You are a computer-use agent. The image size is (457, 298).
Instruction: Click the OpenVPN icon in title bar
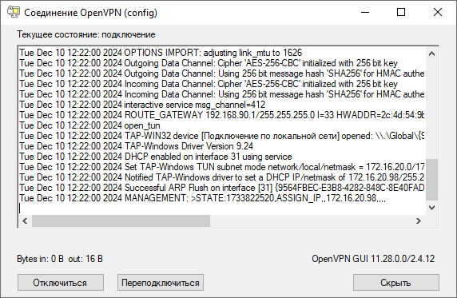14,12
